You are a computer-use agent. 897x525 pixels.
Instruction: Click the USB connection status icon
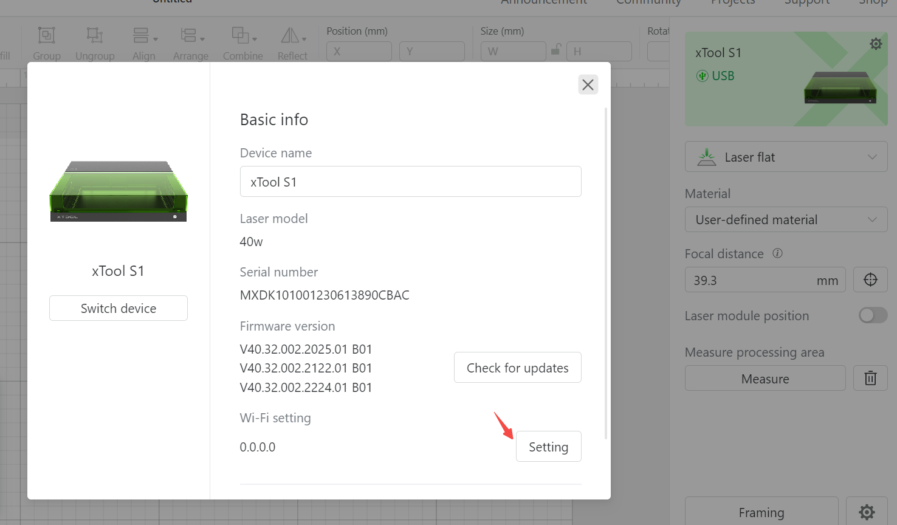click(702, 76)
